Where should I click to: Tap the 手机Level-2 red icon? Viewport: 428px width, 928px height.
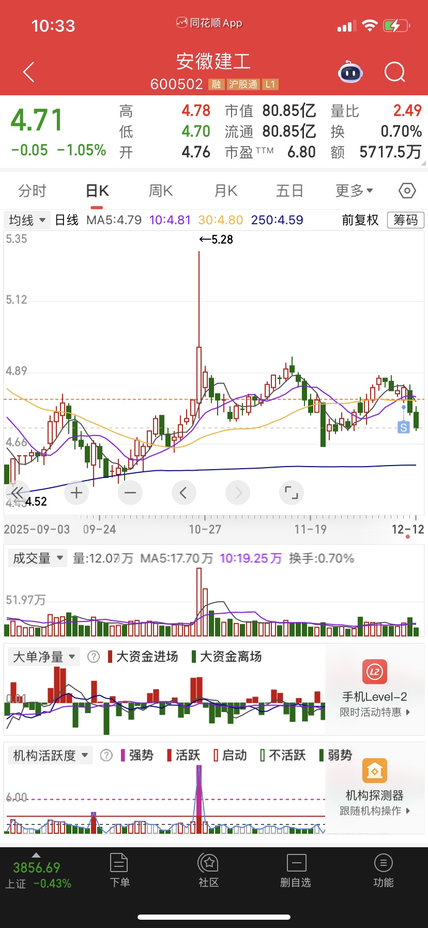point(375,672)
